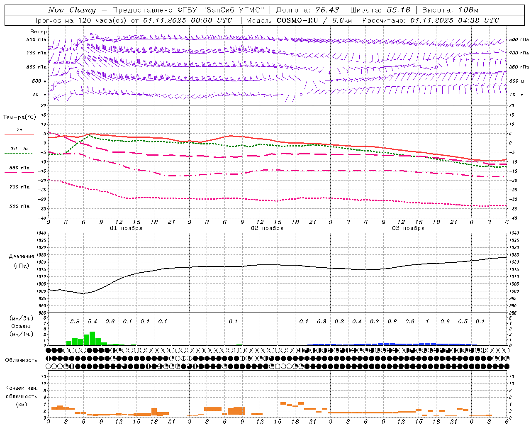The image size is (531, 425).
Task: Click the tallest green precipitation bar
Action: 93,339
